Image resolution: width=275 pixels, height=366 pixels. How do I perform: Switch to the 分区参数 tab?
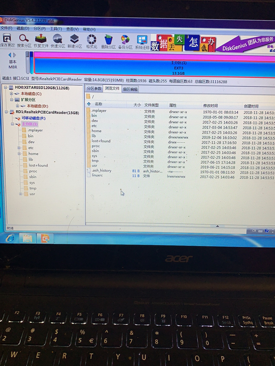tap(94, 88)
